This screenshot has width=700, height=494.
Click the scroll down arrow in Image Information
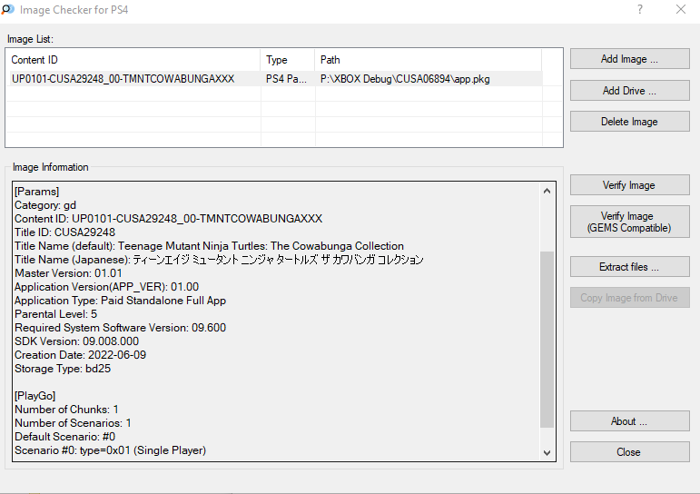pos(547,452)
